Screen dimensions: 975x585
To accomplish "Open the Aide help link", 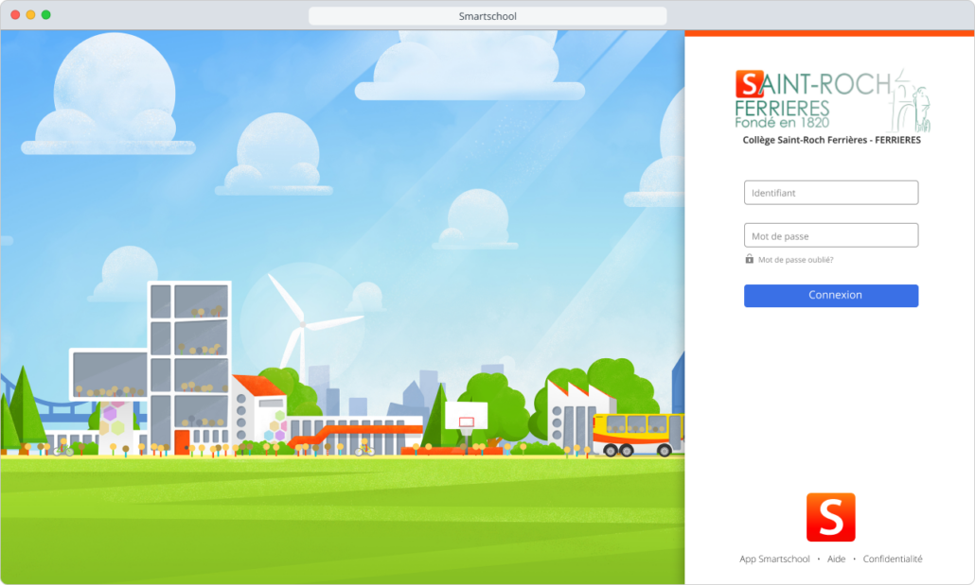I will 836,559.
